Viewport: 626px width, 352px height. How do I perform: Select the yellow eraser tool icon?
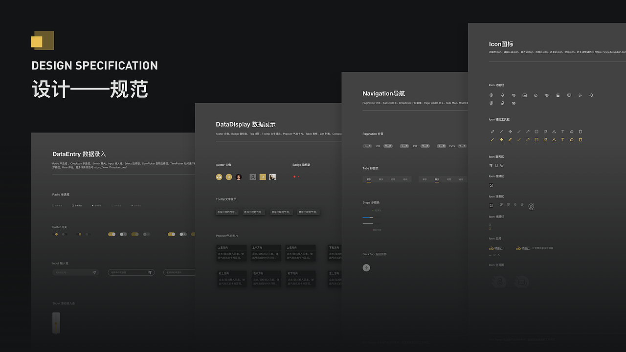pos(572,140)
